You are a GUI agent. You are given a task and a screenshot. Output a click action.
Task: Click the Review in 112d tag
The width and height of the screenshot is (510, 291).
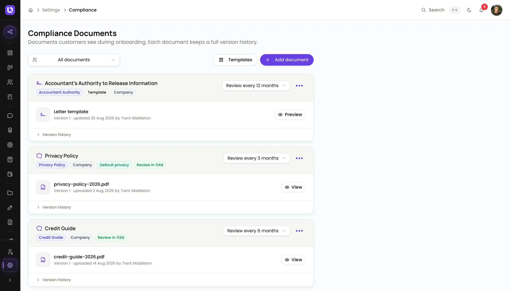(111, 237)
